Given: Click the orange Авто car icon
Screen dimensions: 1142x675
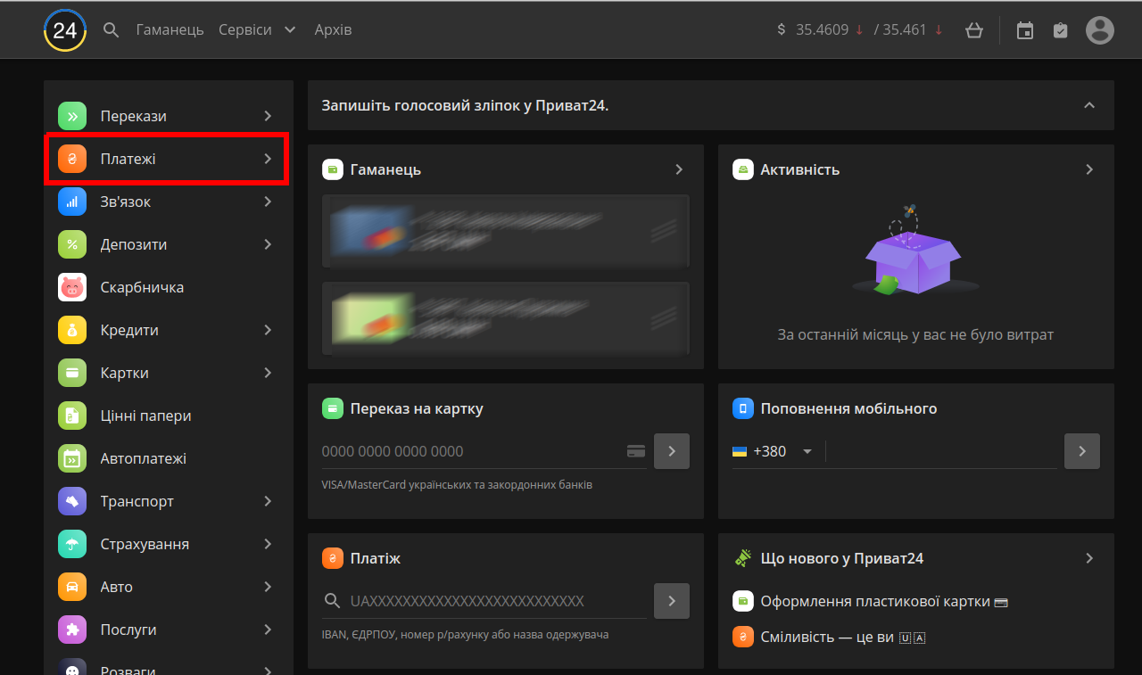Looking at the screenshot, I should 72,587.
